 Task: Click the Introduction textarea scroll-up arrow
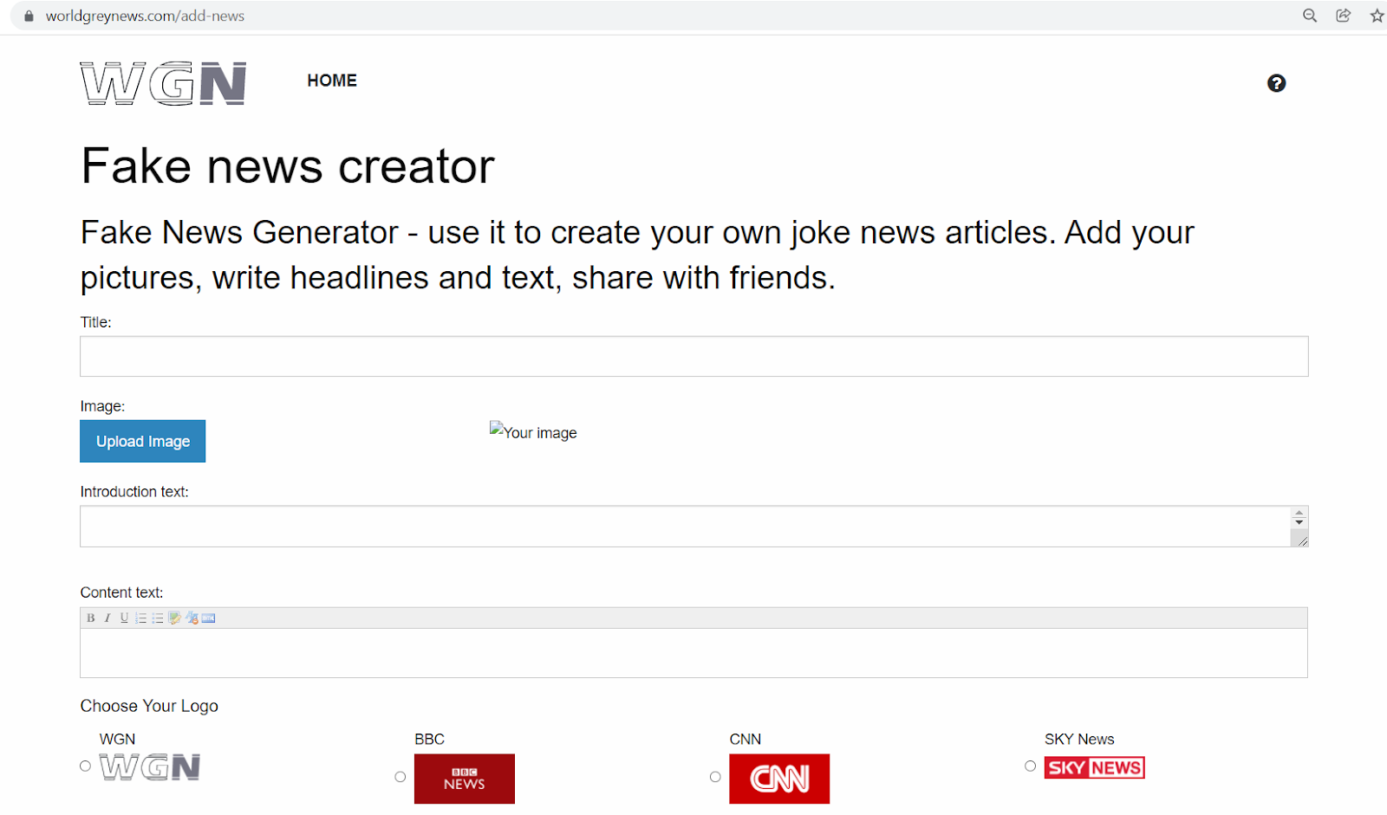pos(1299,514)
